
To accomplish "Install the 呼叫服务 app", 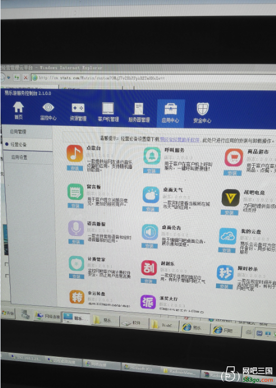I will [152, 171].
